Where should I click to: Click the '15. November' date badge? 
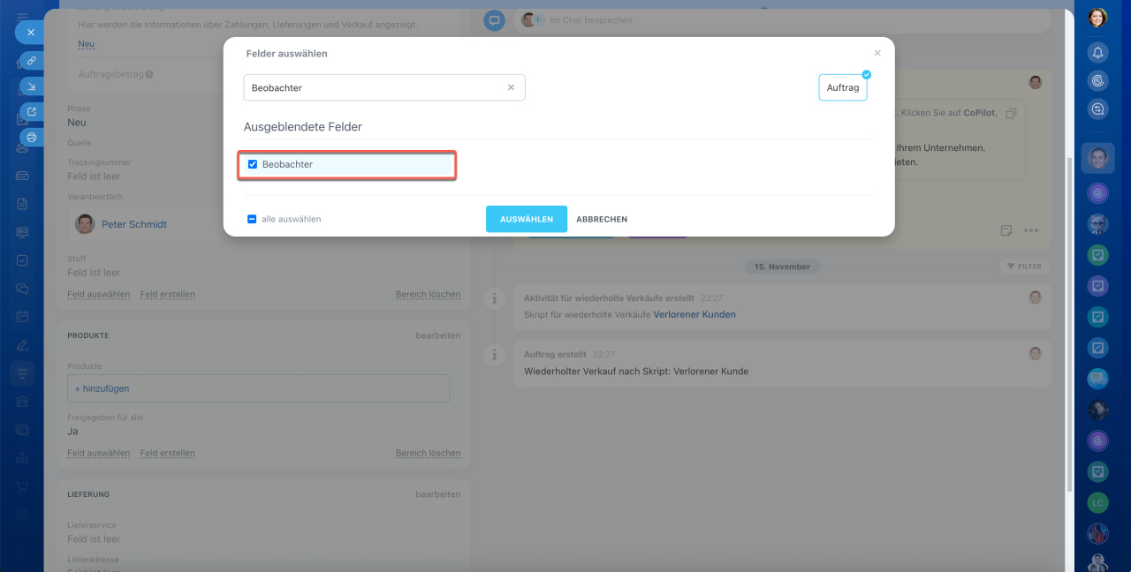coord(782,267)
